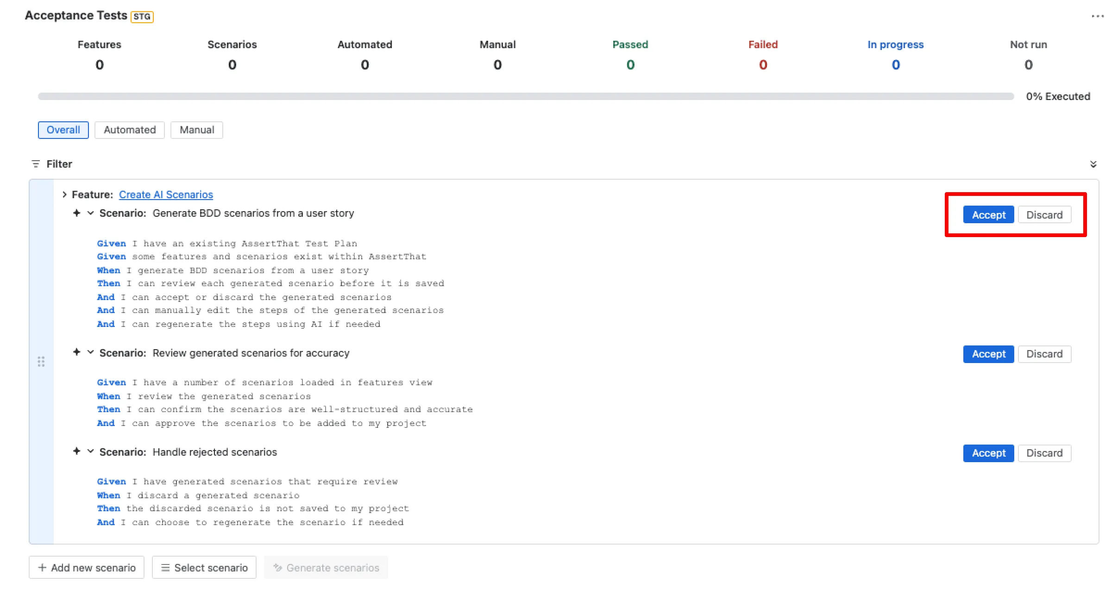Collapse the Create AI Scenarios feature chevron
Image resolution: width=1118 pixels, height=602 pixels.
pos(64,194)
